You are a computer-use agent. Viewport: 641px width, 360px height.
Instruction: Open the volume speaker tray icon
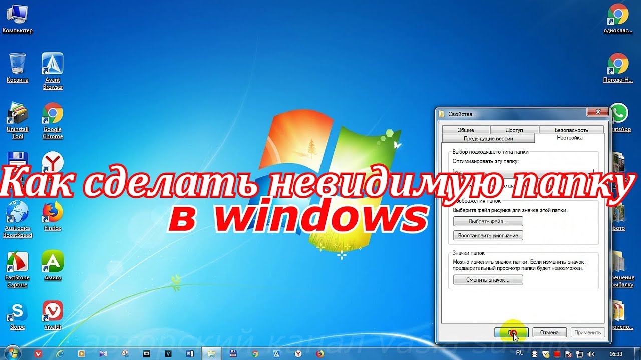(x=590, y=354)
